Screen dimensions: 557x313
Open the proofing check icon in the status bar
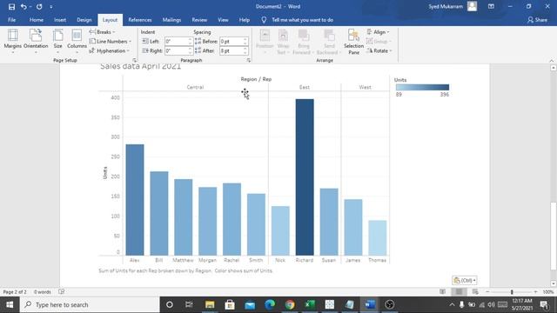coord(62,292)
